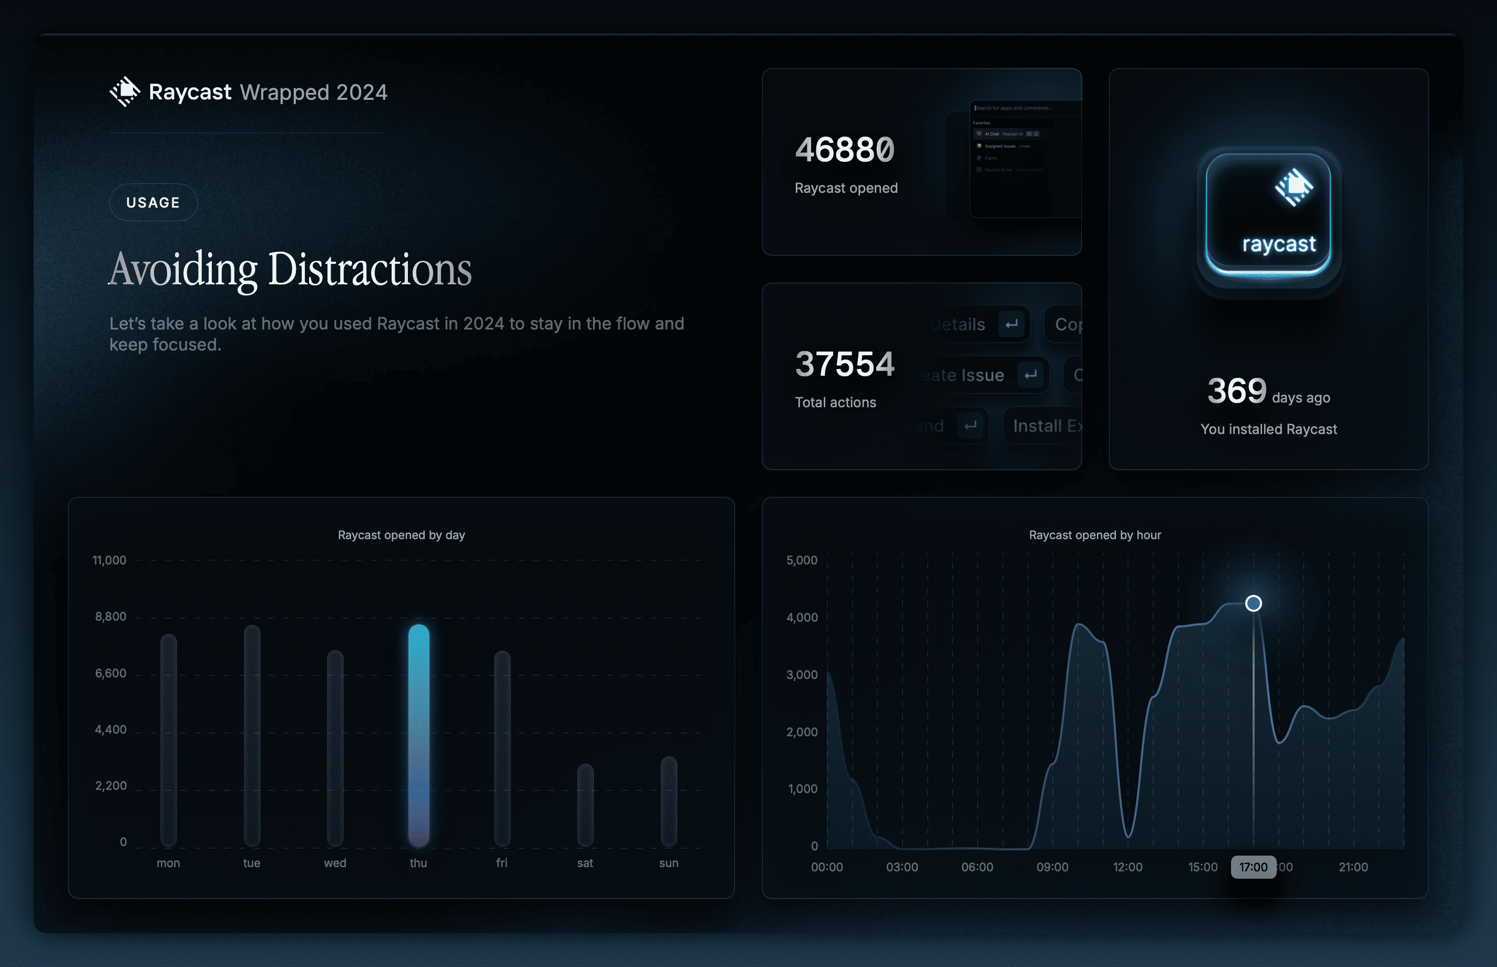The height and width of the screenshot is (967, 1497).
Task: Click the 17:00 time tooltip label
Action: point(1253,867)
